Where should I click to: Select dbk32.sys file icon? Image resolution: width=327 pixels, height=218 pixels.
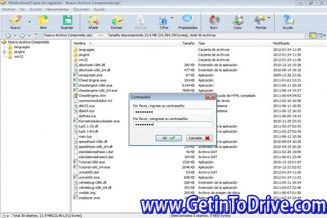[76, 106]
